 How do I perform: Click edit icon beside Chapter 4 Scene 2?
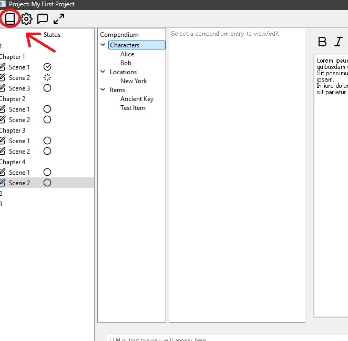pyautogui.click(x=3, y=183)
